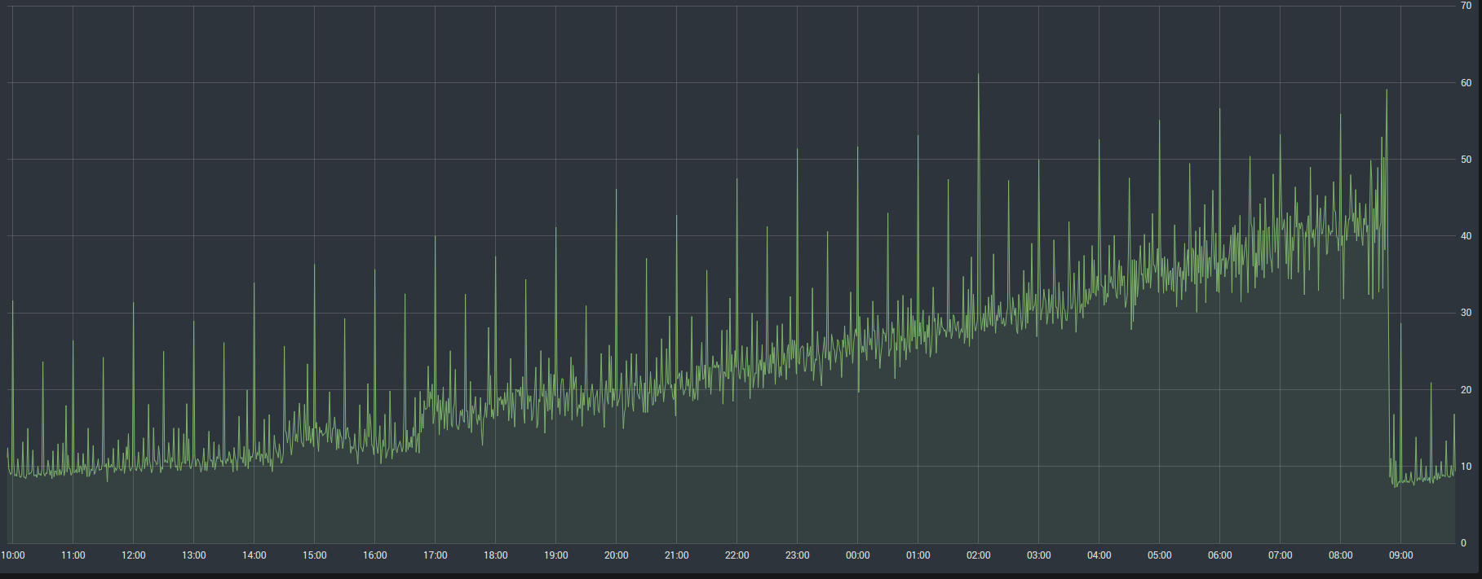Click the 06:00 time axis label
The image size is (1482, 579).
click(1220, 555)
